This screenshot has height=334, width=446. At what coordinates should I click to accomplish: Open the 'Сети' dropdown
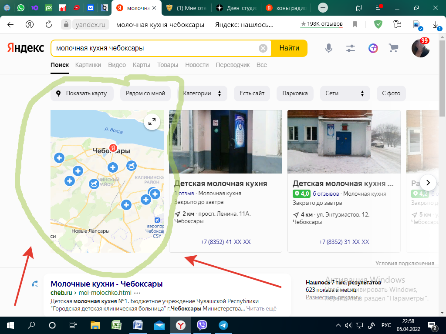pyautogui.click(x=345, y=94)
